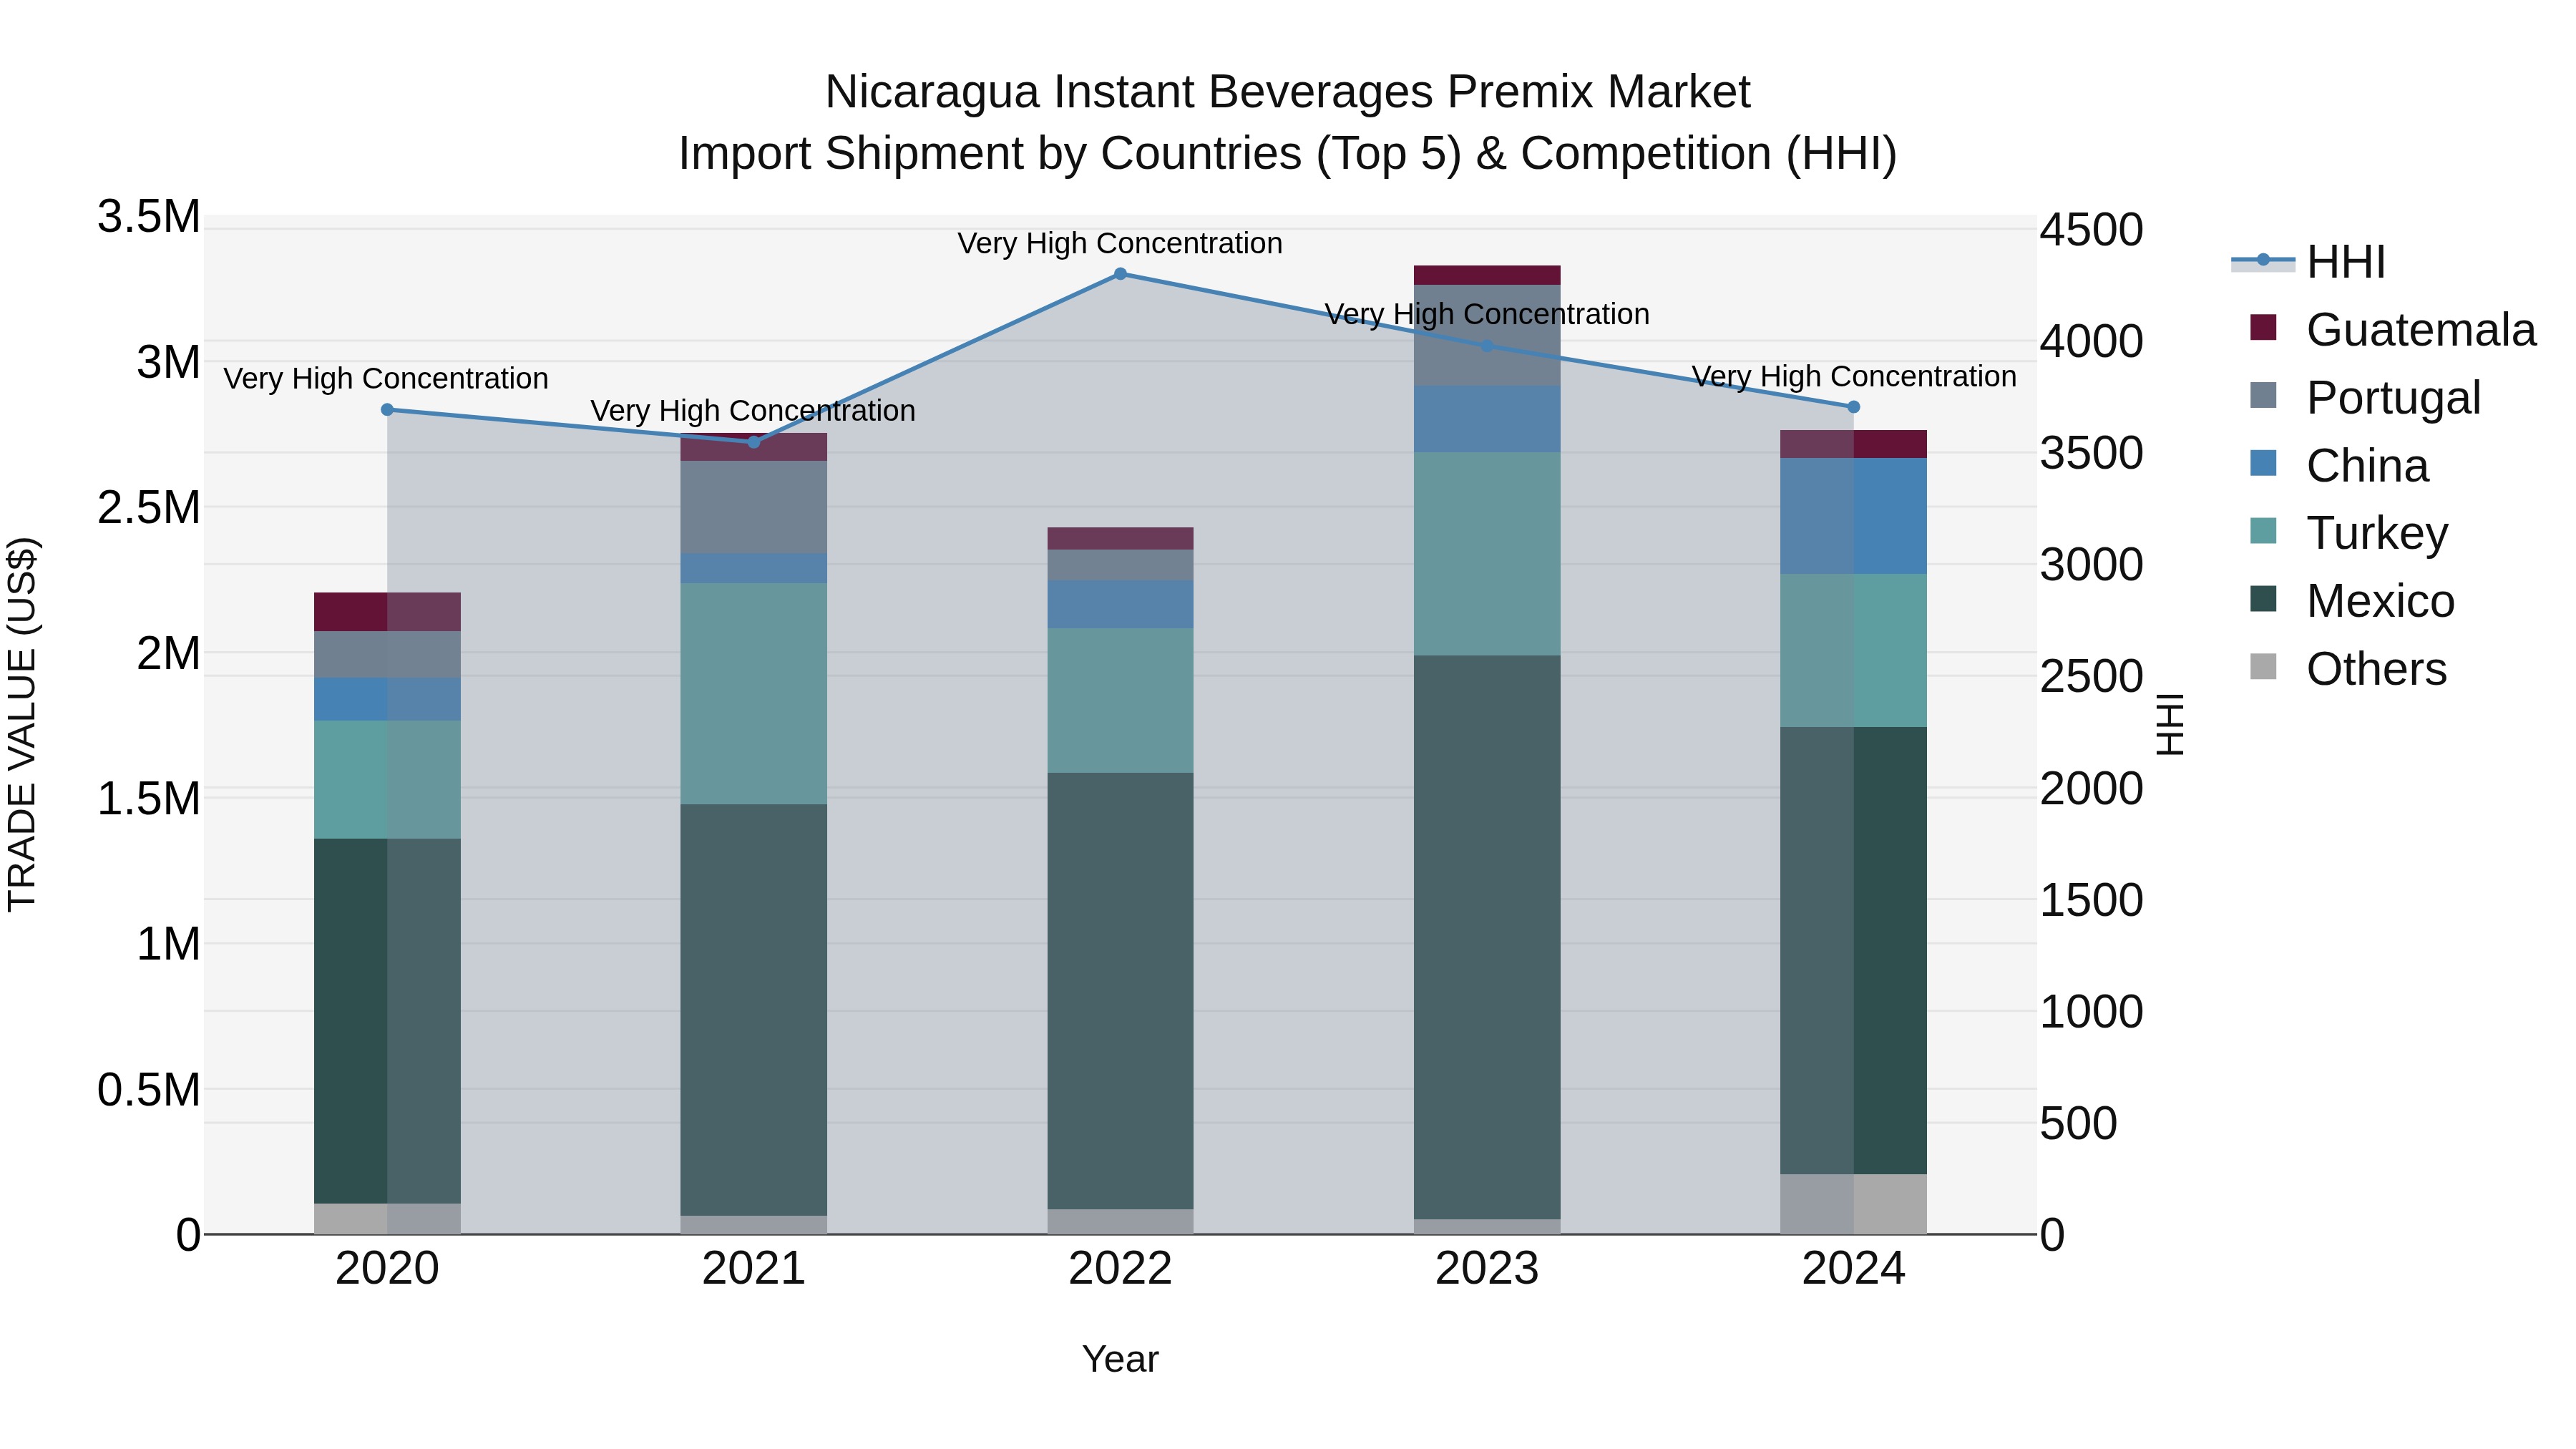The width and height of the screenshot is (2576, 1449).
Task: Click the Portugal segment of the 2021 bar
Action: (754, 507)
